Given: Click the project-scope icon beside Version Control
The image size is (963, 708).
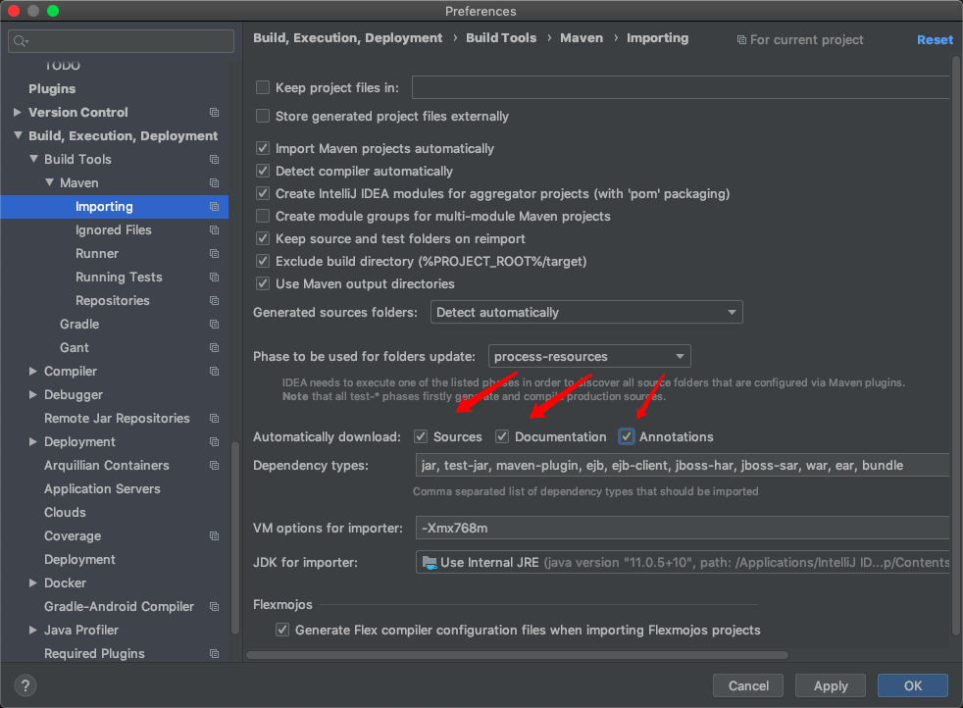Looking at the screenshot, I should pyautogui.click(x=214, y=113).
